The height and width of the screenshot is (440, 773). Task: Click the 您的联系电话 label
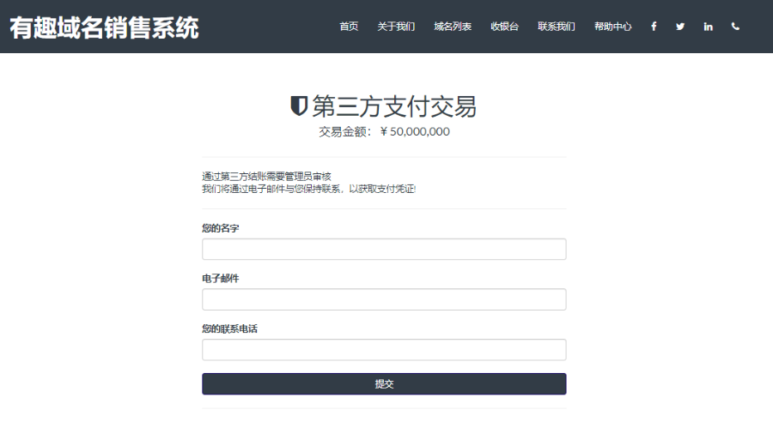tap(229, 328)
